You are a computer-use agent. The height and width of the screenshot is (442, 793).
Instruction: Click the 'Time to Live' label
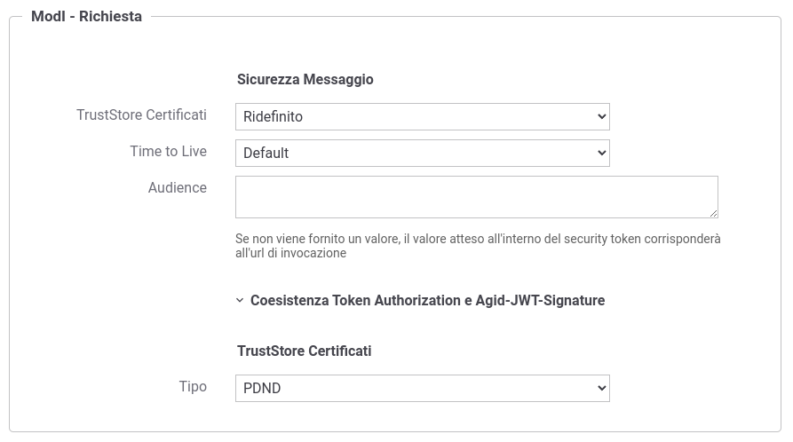coord(169,151)
